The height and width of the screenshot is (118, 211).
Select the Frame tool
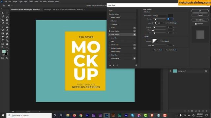pos(7,20)
